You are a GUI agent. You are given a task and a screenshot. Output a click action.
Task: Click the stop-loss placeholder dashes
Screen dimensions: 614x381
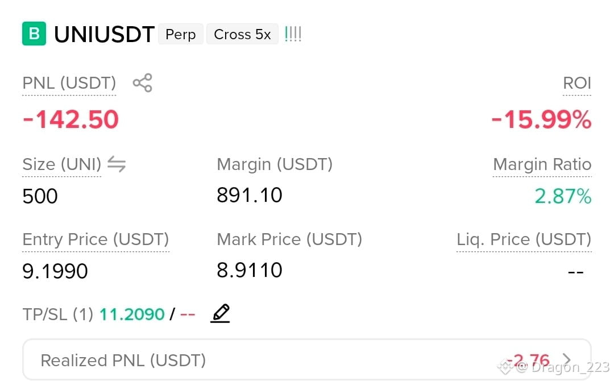coord(188,314)
